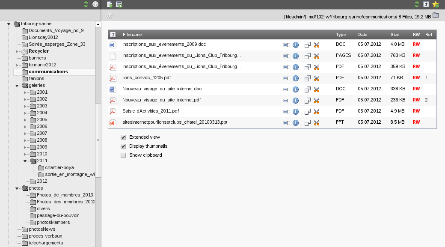Open sitesinternetpourlionsetclubs_chatel_20100313.ppt file link

[175, 122]
